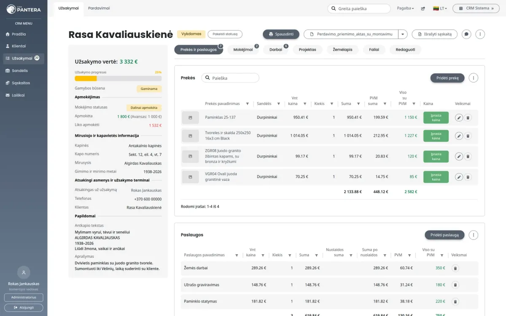Expand the document template dropdown arrow

pos(403,34)
